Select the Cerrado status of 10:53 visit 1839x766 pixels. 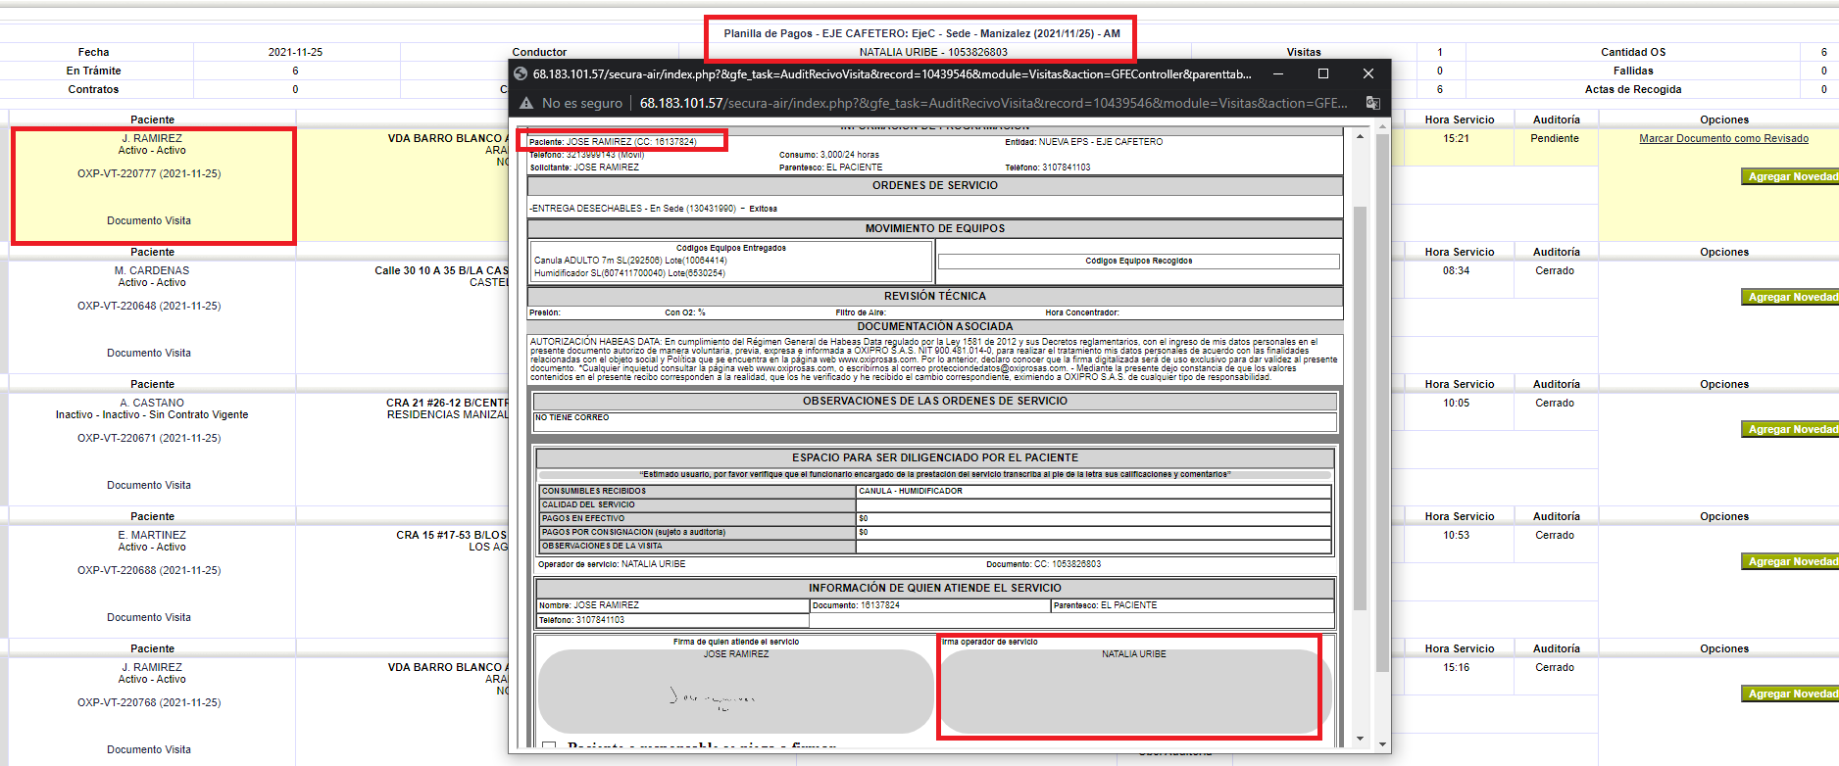coord(1555,535)
